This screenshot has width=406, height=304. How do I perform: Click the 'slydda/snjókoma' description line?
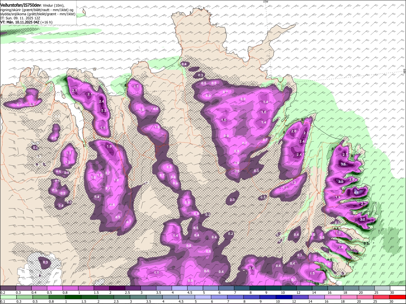click(x=37, y=14)
